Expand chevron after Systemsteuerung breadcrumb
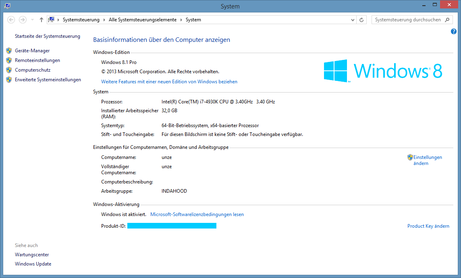Viewport: 461px width, 278px height. pos(104,20)
